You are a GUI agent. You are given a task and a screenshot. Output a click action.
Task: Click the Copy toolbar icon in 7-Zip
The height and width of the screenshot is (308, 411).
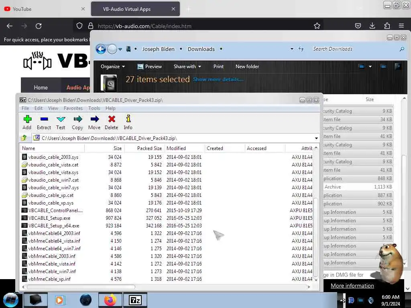coord(77,122)
